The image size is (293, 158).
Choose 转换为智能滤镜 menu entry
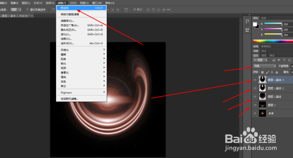(81, 14)
